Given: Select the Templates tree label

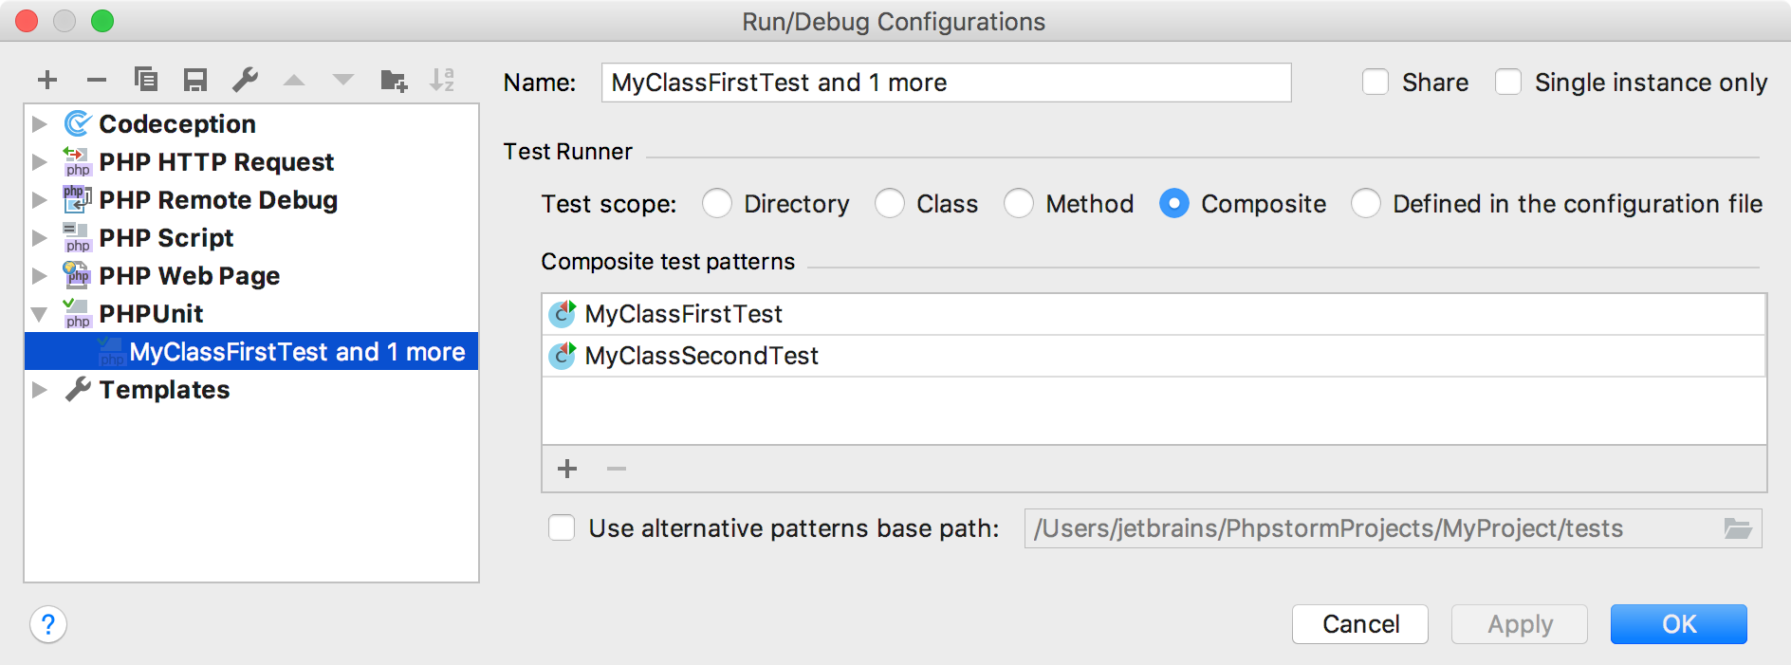Looking at the screenshot, I should point(164,390).
